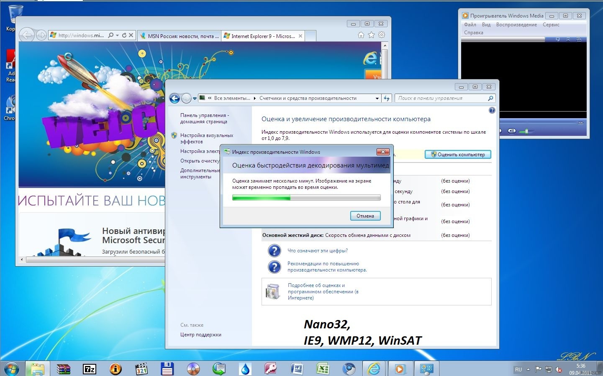This screenshot has width=603, height=376.
Task: Go forward in Internet Explorer
Action: (x=41, y=35)
